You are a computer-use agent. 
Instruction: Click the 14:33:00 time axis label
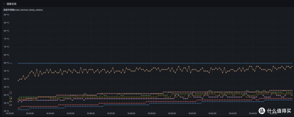tap(30, 113)
